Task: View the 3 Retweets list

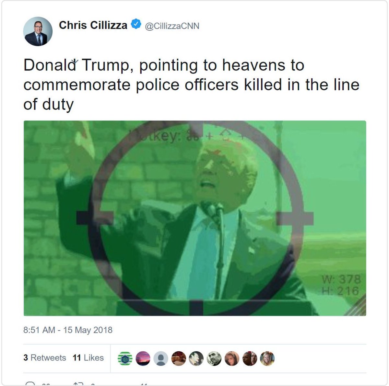Action: click(45, 358)
